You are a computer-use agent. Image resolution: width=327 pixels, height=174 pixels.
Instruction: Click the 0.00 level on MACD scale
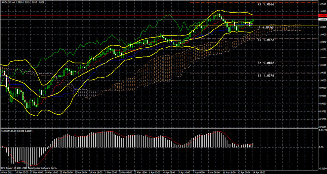(321, 147)
